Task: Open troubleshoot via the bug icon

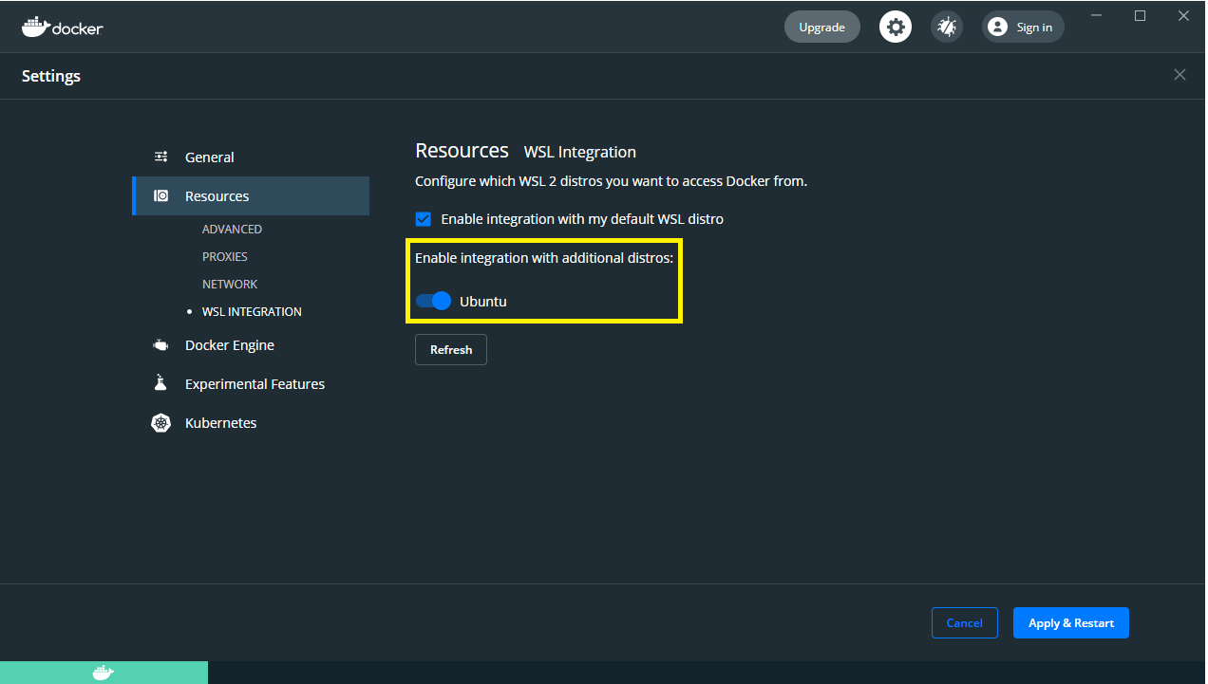Action: 947,27
